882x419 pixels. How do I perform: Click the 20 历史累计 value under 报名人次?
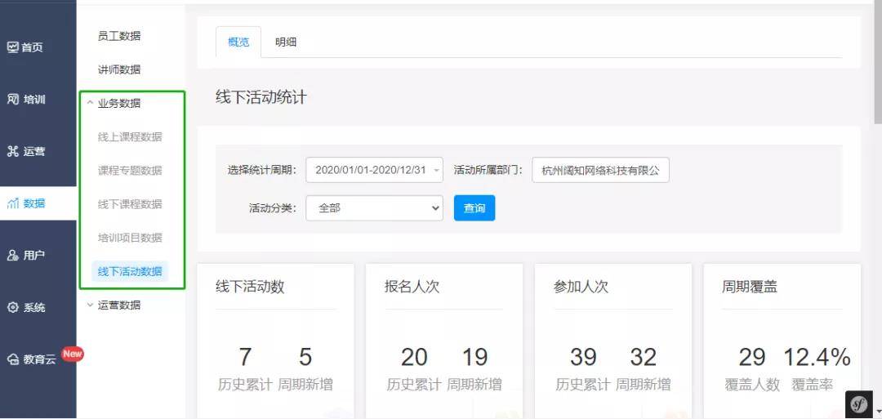pos(415,357)
